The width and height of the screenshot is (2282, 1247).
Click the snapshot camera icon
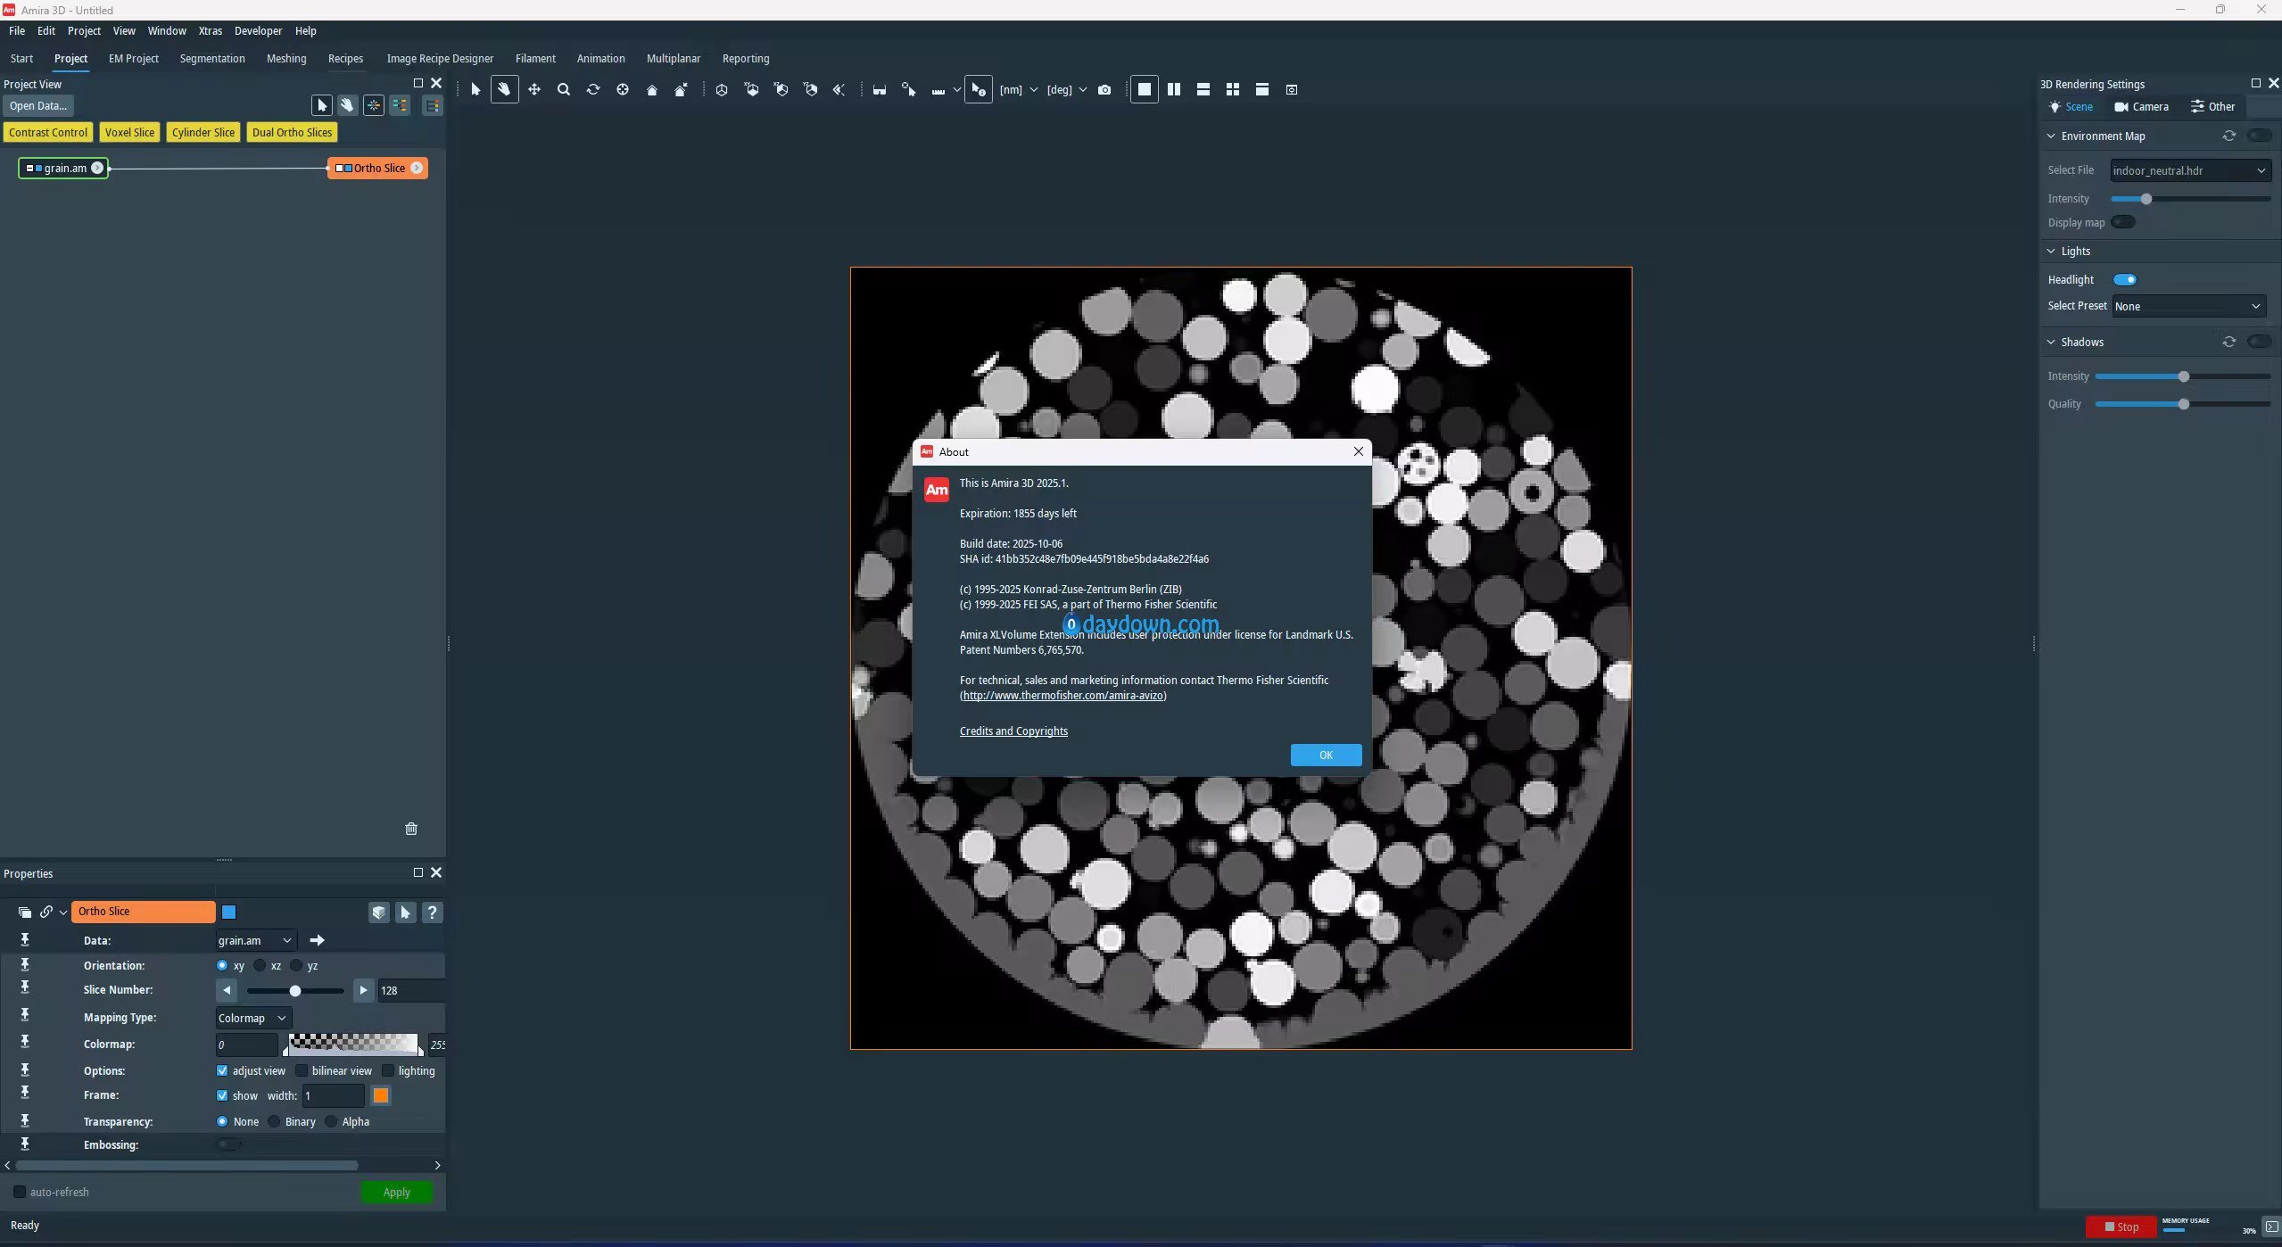click(x=1104, y=89)
